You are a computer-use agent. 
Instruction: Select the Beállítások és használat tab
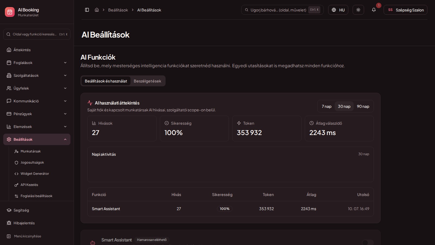point(106,81)
